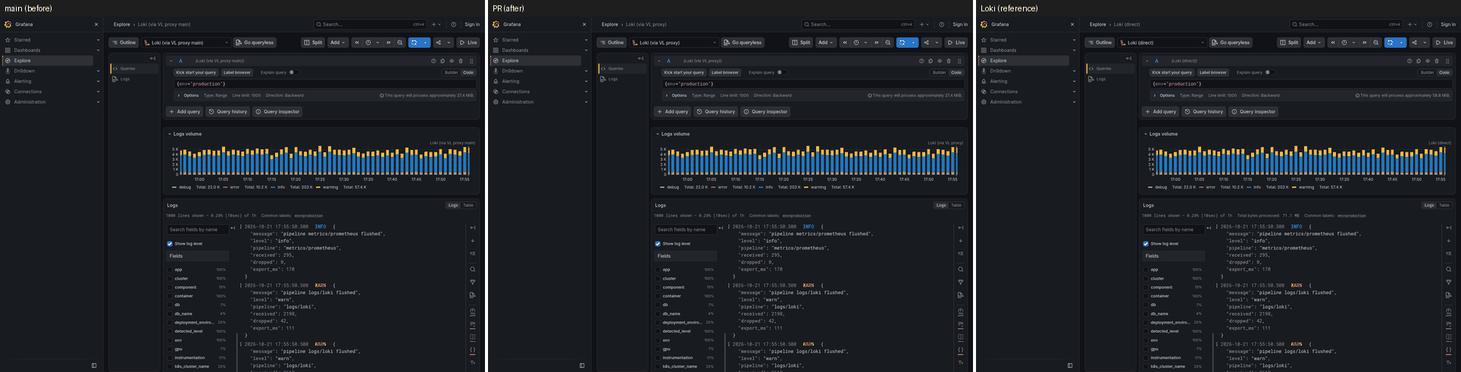The width and height of the screenshot is (1461, 372).
Task: Toggle Explain query switch in Loki (reference) pane
Action: coord(1269,73)
